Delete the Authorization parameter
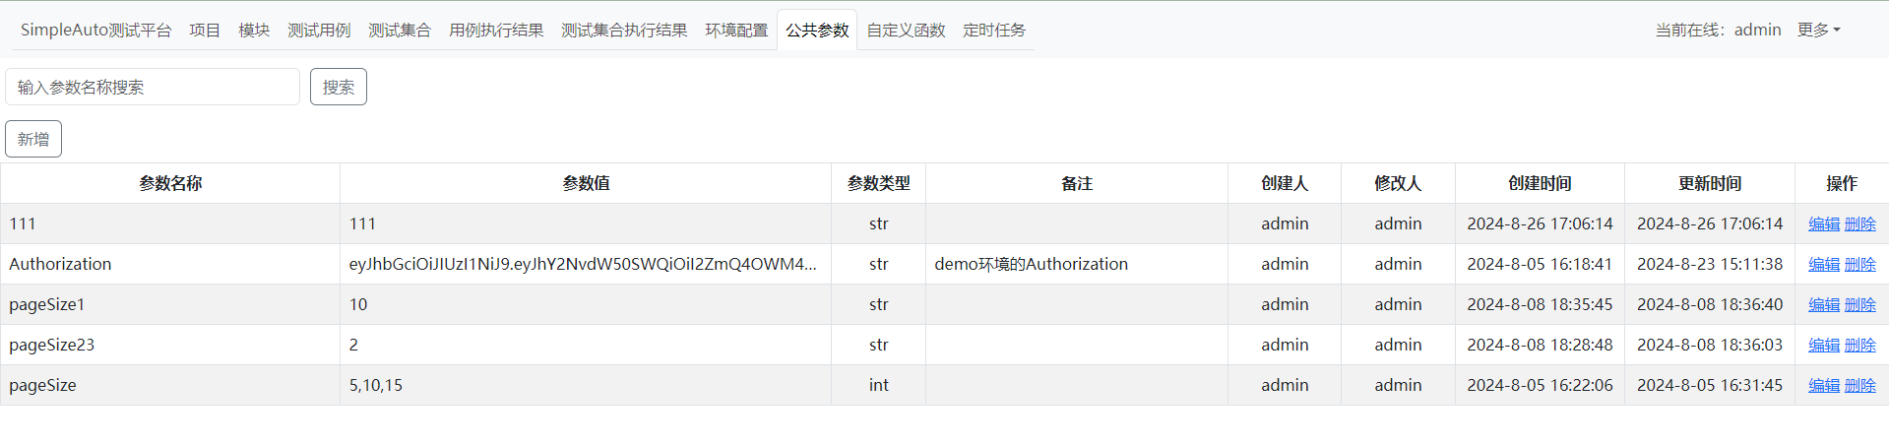1889x446 pixels. (x=1860, y=265)
